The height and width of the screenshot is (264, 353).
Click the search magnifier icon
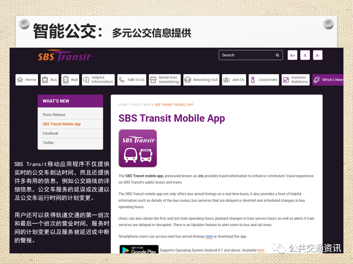[x=277, y=55]
